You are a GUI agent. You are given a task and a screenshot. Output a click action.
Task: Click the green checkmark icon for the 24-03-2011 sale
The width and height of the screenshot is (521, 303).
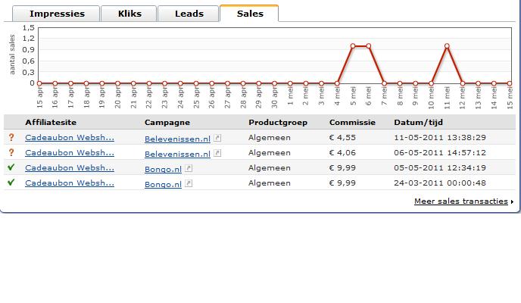point(11,182)
